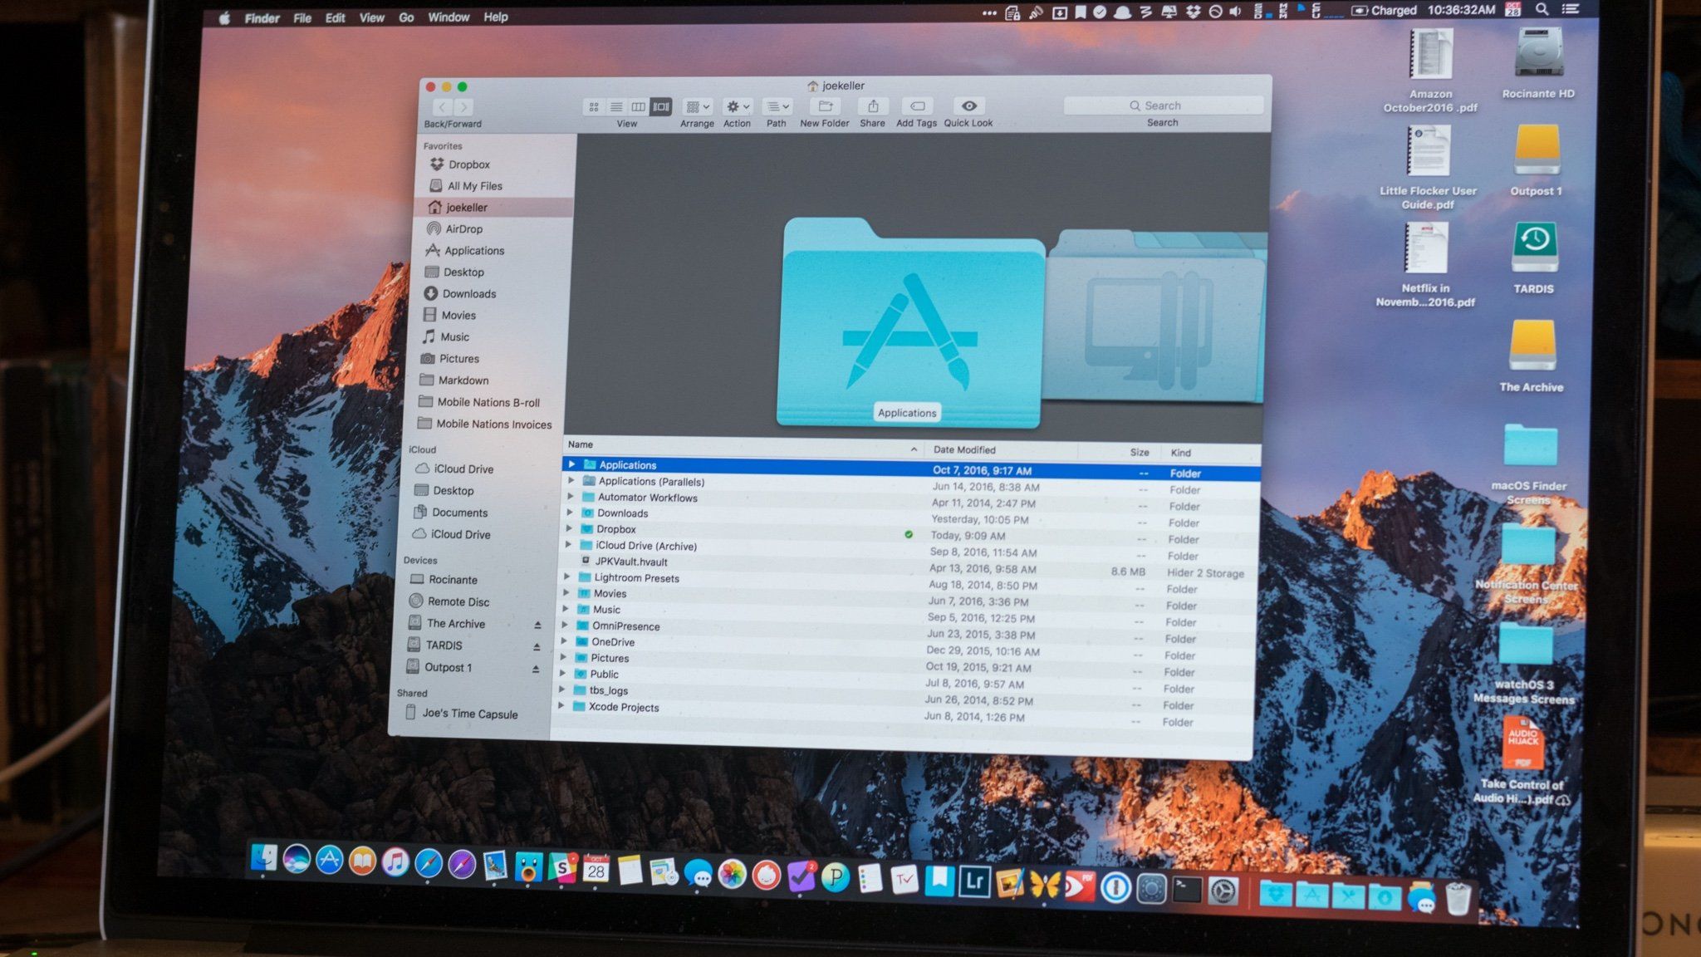Screen dimensions: 1701x957
Task: Click the Back navigation button
Action: click(442, 107)
